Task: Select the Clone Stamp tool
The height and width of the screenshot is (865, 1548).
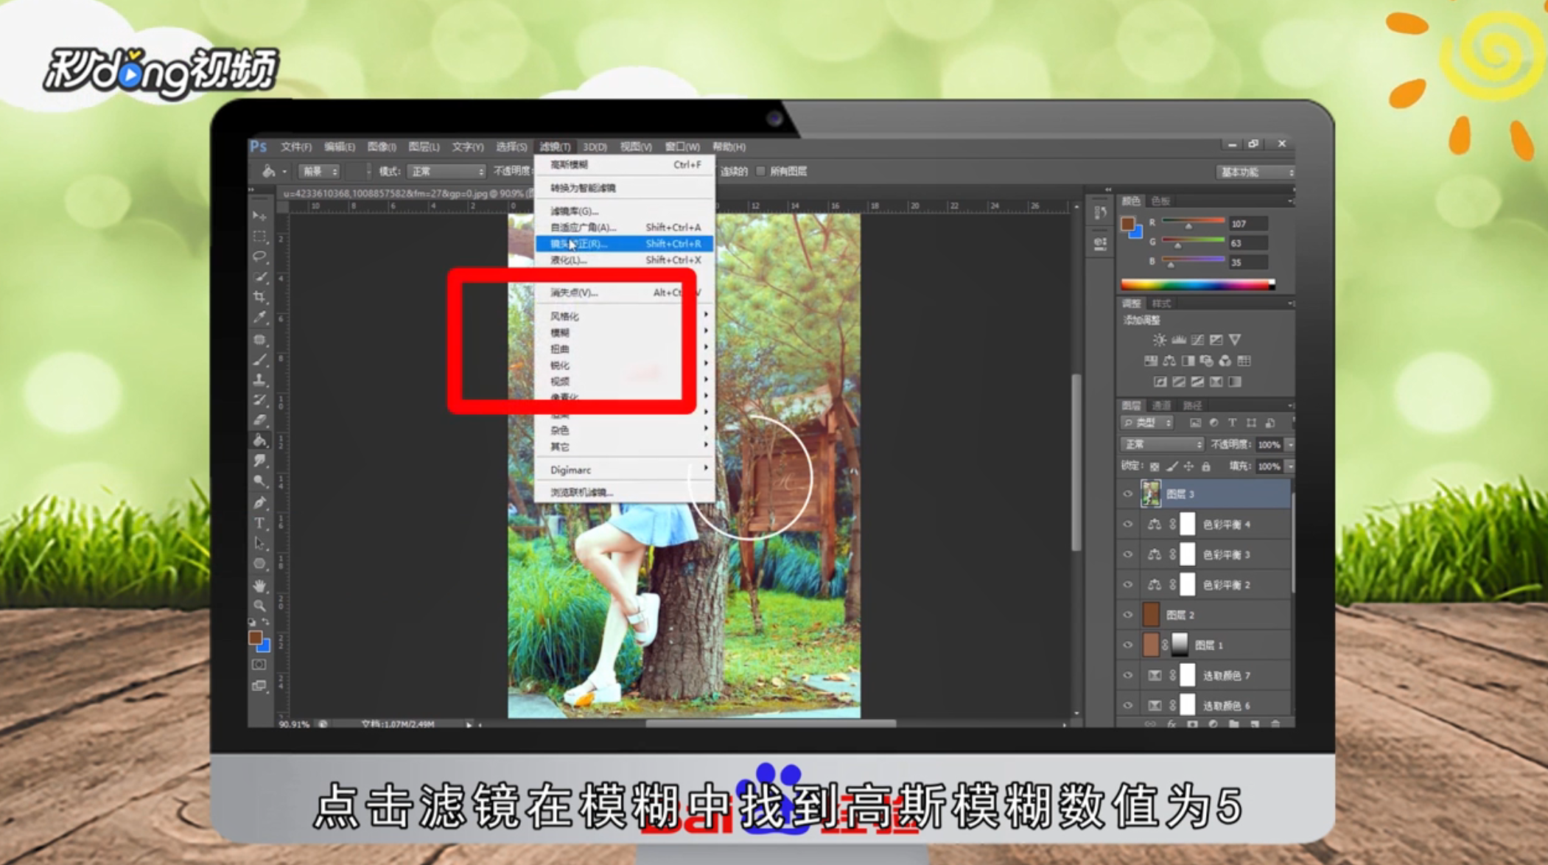Action: click(x=259, y=379)
